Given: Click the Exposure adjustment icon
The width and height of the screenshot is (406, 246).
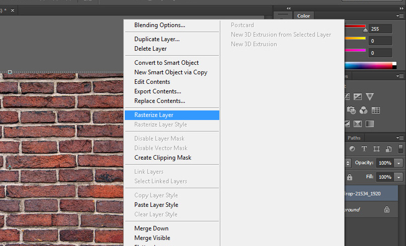Looking at the screenshot, I should click(x=358, y=96).
